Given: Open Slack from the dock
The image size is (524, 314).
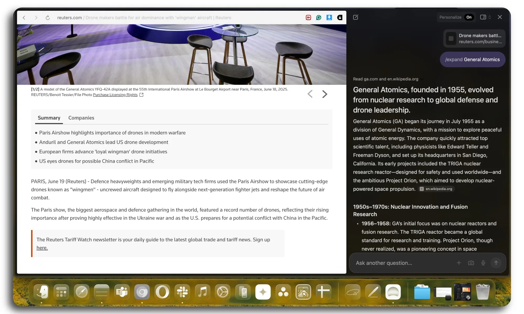Looking at the screenshot, I should [182, 292].
